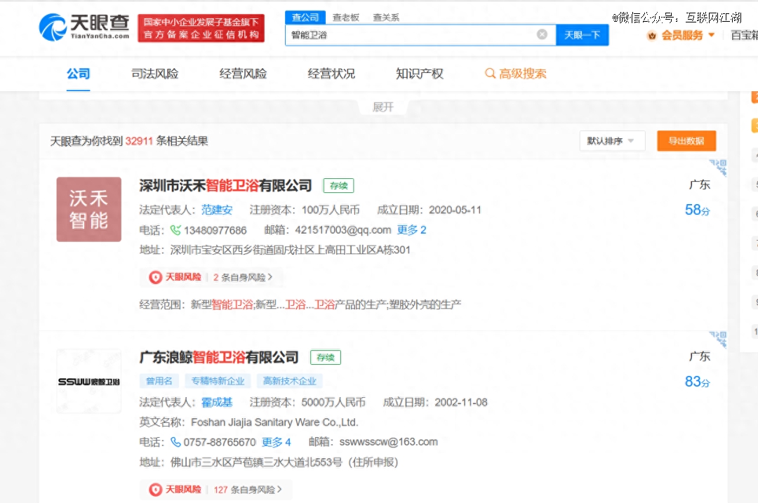The height and width of the screenshot is (503, 758).
Task: Select English name Foshan Jiajia Sanitary Ware
Action: (x=274, y=422)
